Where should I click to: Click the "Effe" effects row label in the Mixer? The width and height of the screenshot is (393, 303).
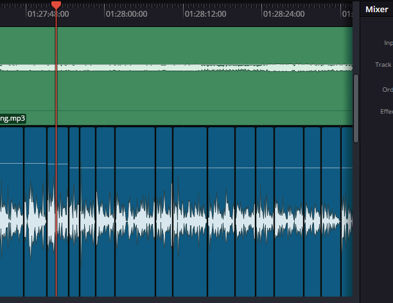pos(387,111)
